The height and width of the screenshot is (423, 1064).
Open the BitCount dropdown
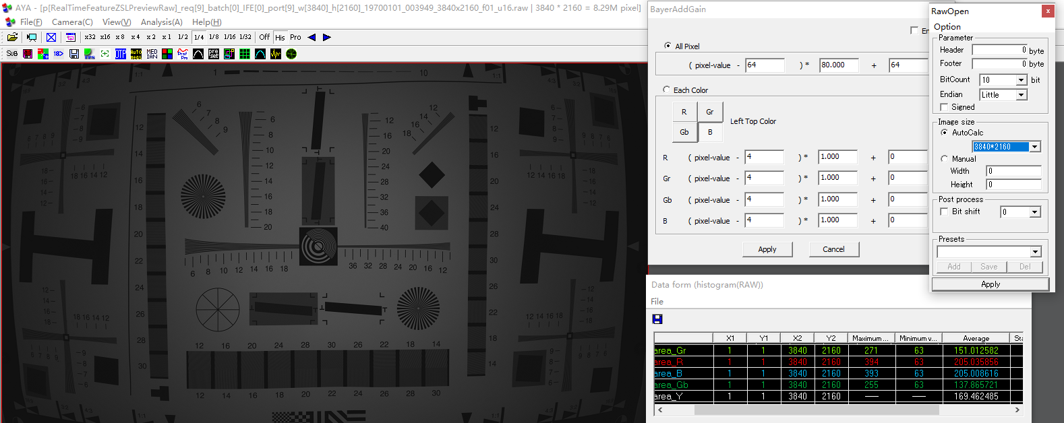point(1022,80)
